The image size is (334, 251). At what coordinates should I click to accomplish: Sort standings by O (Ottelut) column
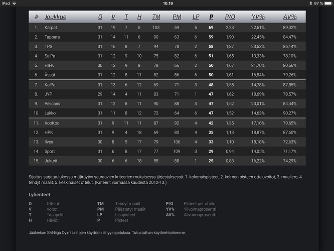click(x=100, y=17)
